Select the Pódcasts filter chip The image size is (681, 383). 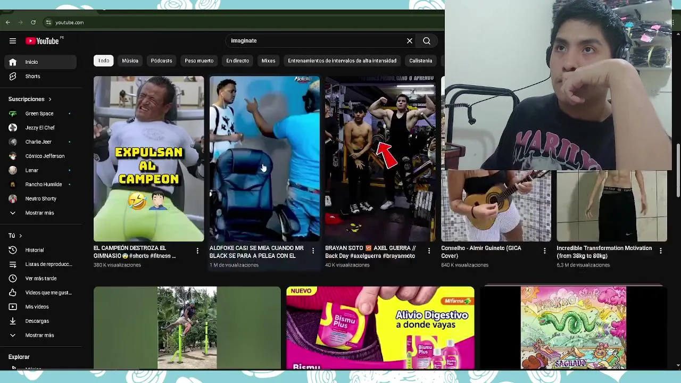click(x=161, y=61)
